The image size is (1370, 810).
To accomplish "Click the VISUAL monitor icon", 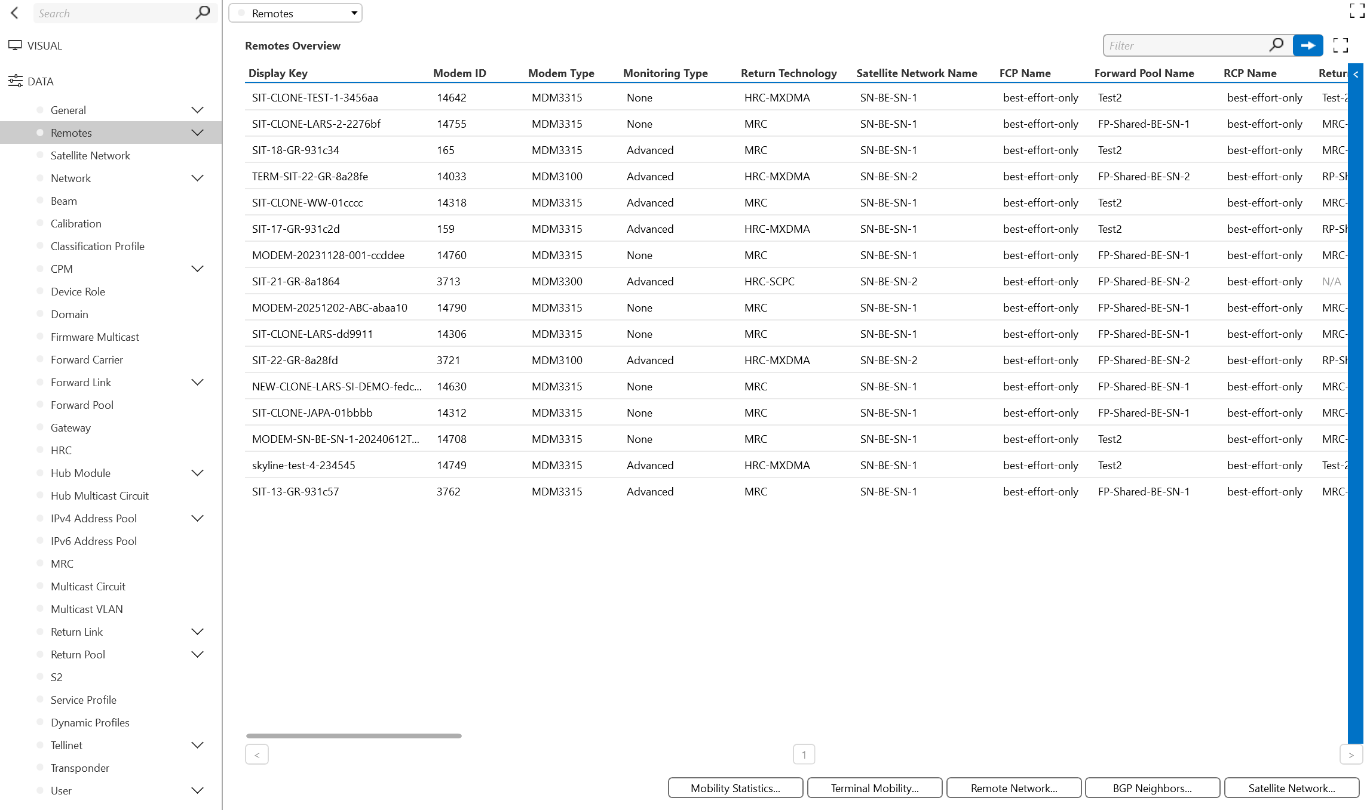I will point(15,45).
